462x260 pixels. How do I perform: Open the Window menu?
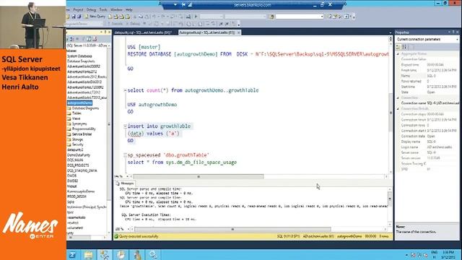click(x=116, y=9)
